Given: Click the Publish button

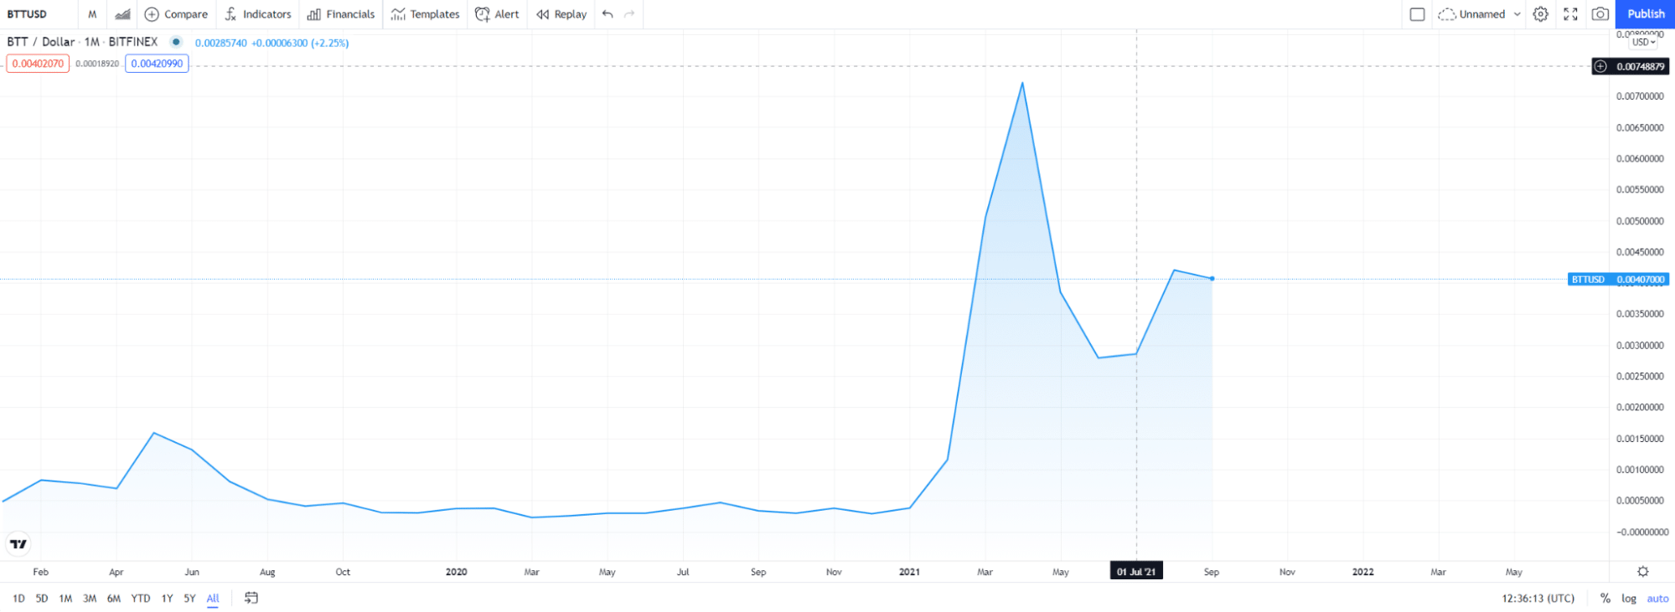Looking at the screenshot, I should [1646, 14].
